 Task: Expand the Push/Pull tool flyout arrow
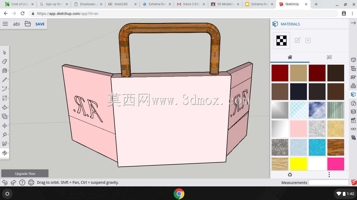(8, 107)
